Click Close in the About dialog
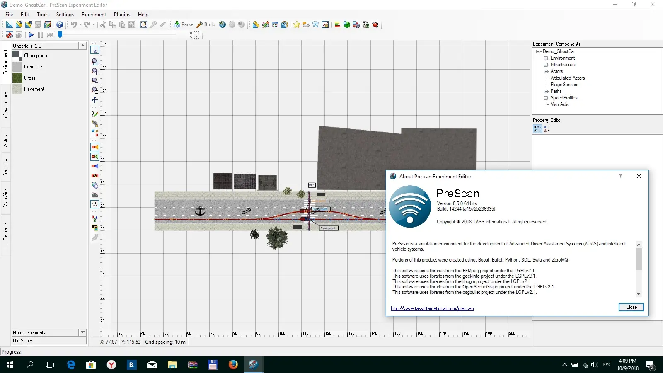Viewport: 663px width, 373px height. 631,307
